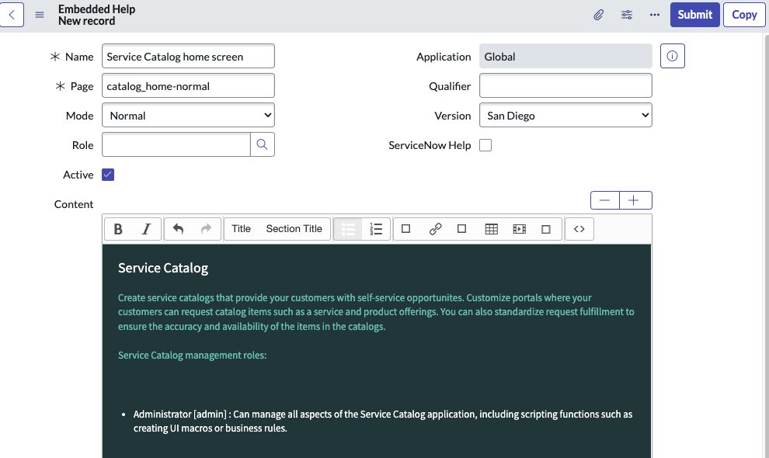Open the Mode dropdown set to Normal
The height and width of the screenshot is (458, 769).
point(188,115)
